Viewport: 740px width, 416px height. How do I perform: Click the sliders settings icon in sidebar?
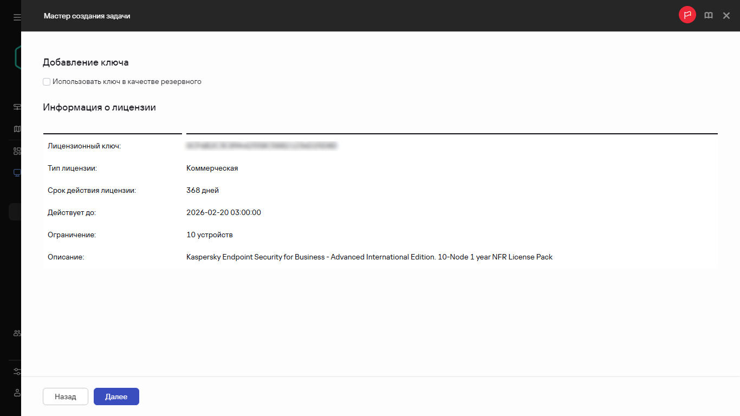[17, 372]
